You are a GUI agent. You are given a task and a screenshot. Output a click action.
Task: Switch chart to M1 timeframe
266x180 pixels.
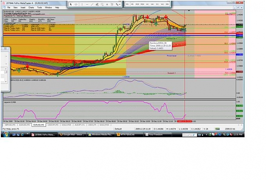tap(127, 4)
